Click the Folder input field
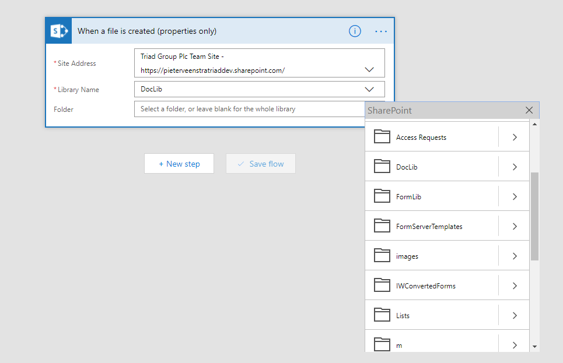Image resolution: width=563 pixels, height=363 pixels. tap(250, 109)
